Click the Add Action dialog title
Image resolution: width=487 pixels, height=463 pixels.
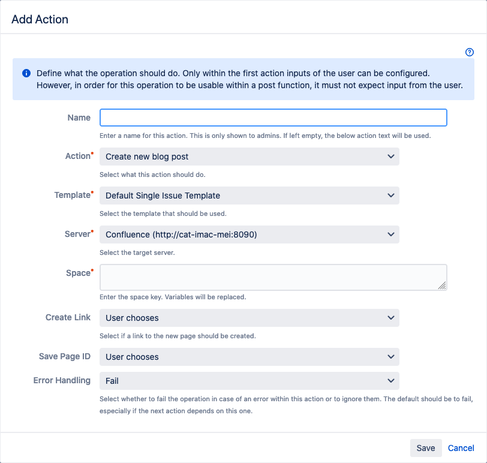pyautogui.click(x=40, y=19)
